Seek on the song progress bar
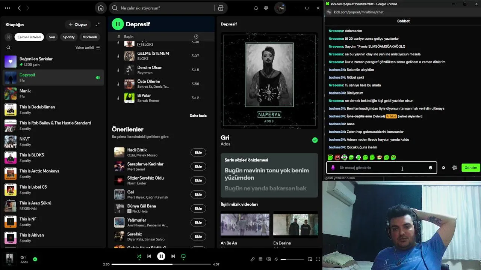This screenshot has height=270, width=481. click(161, 264)
